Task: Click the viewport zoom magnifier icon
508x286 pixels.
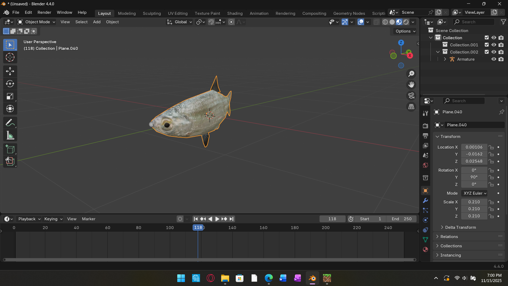Action: (x=411, y=74)
